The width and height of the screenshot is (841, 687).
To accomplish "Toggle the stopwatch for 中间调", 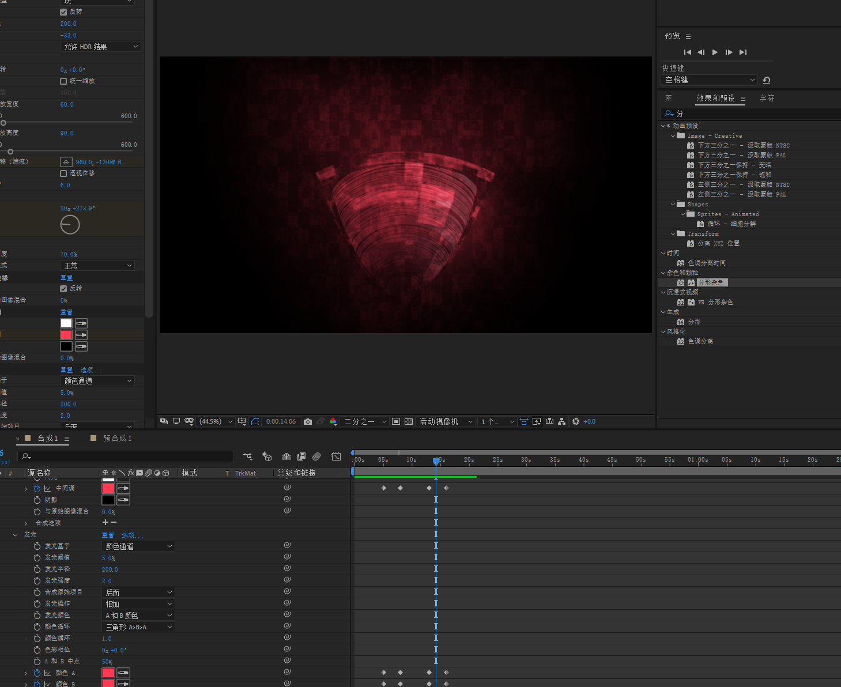I will coord(37,488).
